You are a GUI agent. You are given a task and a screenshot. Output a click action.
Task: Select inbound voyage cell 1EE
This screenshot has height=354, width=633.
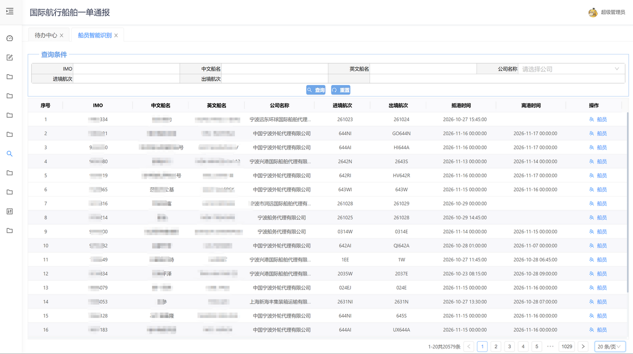(345, 260)
